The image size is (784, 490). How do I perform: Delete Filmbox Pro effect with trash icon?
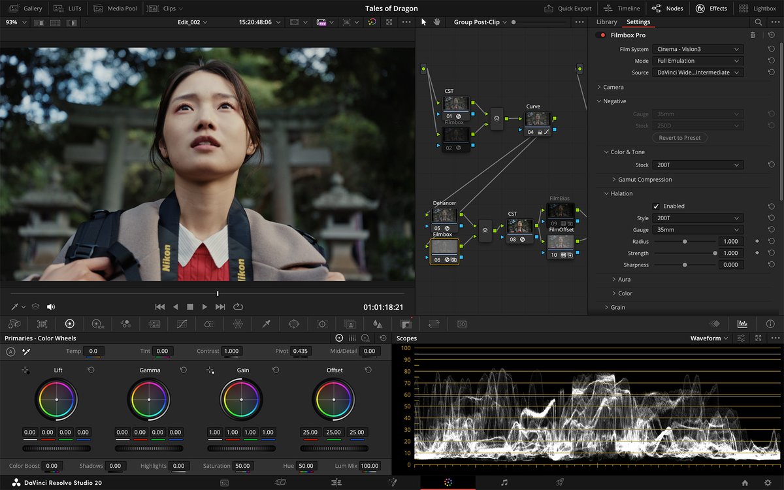(753, 35)
